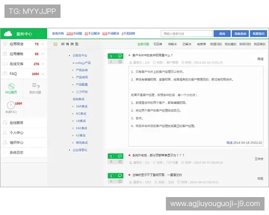Screen dimensions: 269x215
Task: Click the 高级查询 advanced search button
Action: 240,34
